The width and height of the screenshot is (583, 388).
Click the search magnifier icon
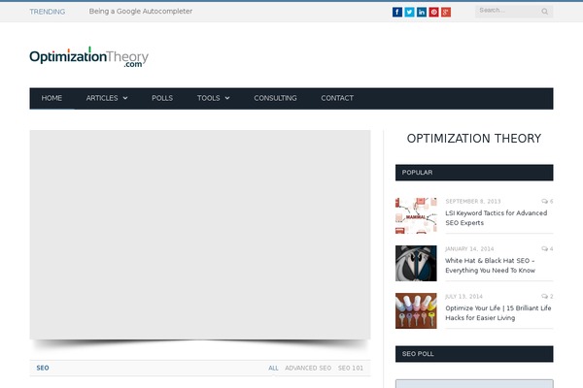point(545,12)
